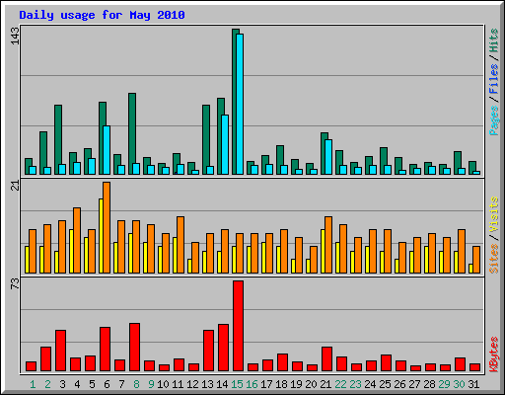Click the orange visits bar for day 31
The width and height of the screenshot is (505, 395).
click(x=476, y=260)
